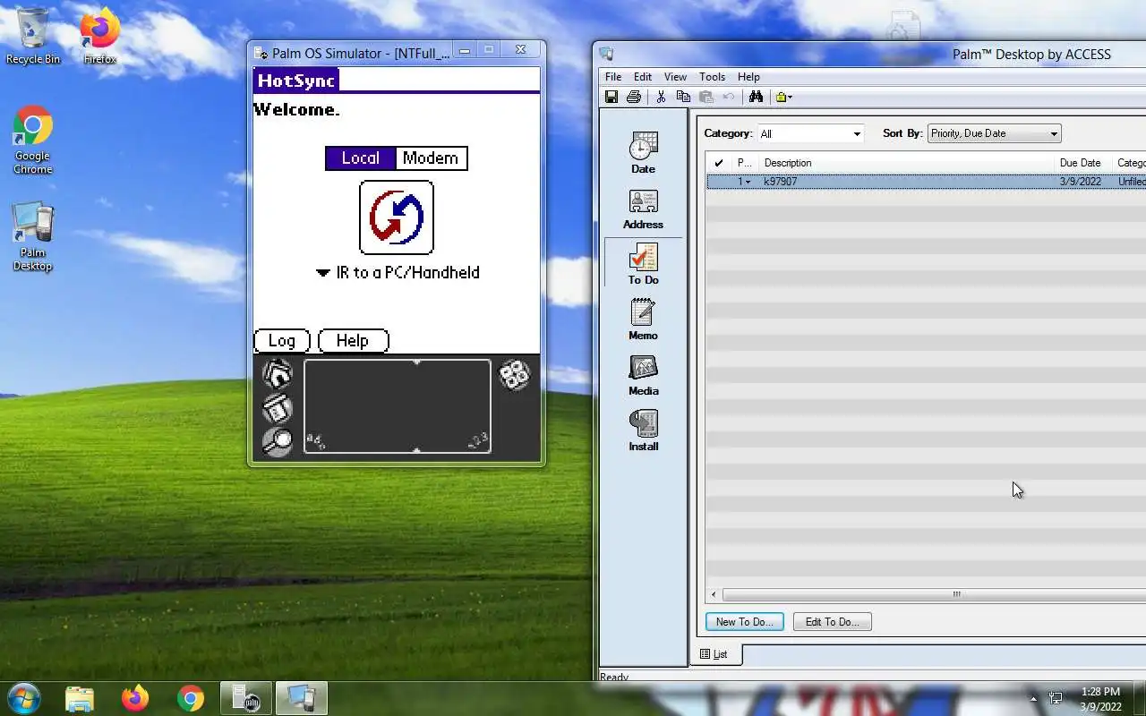Click the 3/9/2022 due date cell
This screenshot has width=1146, height=716.
1081,182
